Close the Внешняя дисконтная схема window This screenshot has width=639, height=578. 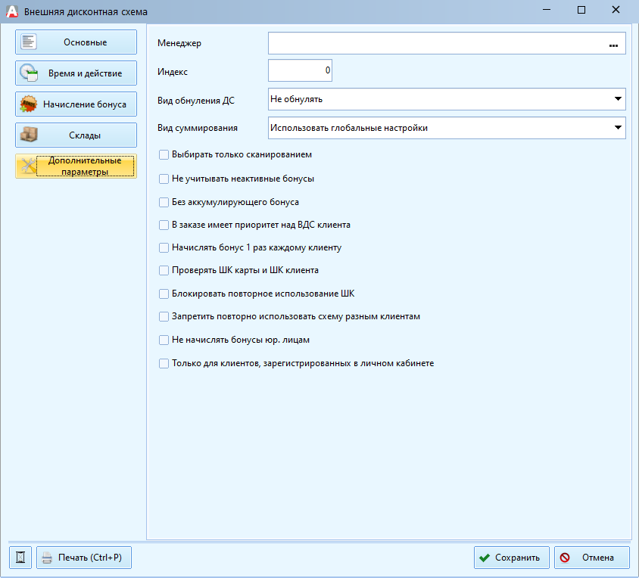point(616,10)
